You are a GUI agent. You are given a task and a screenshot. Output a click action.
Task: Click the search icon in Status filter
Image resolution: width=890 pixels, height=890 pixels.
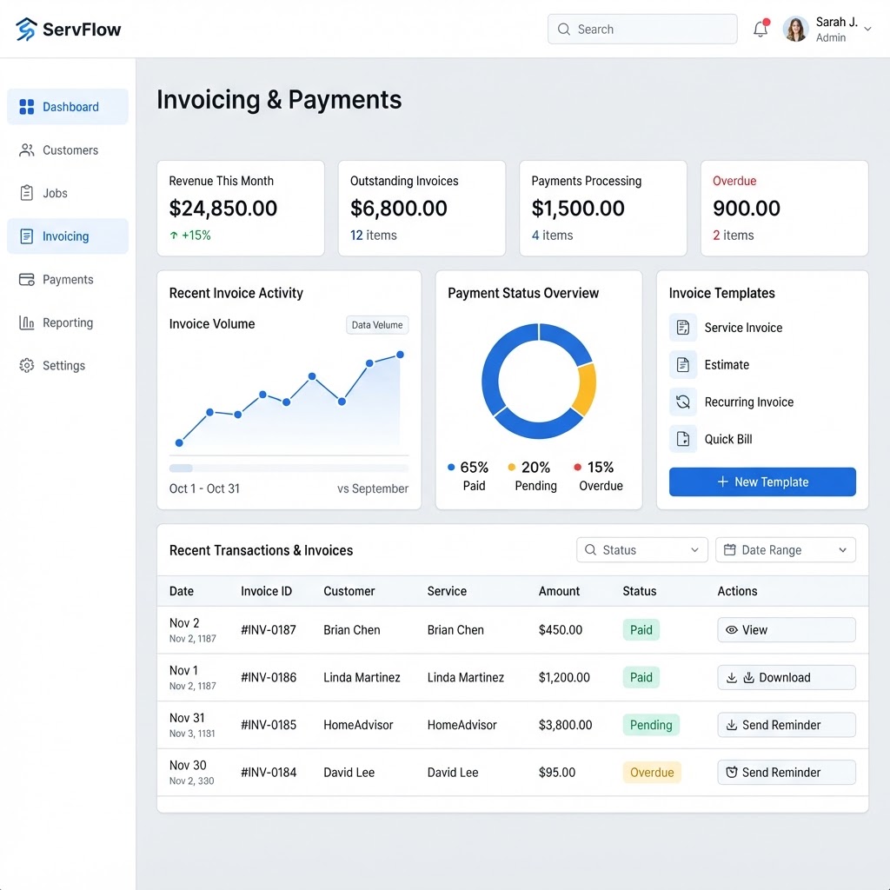590,549
